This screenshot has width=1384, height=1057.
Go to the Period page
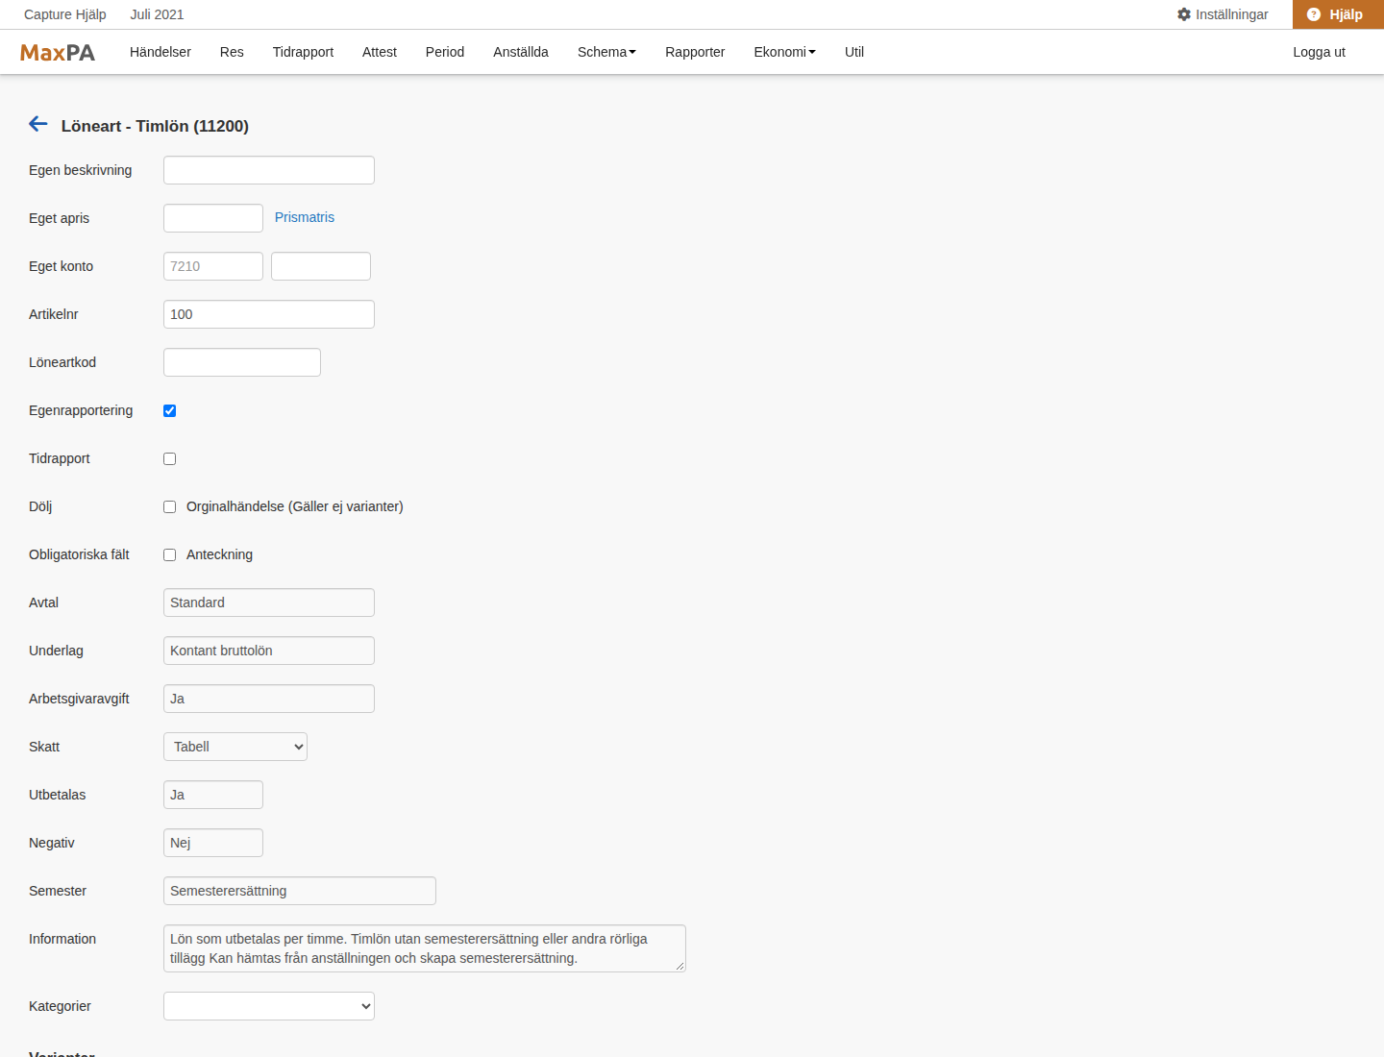pyautogui.click(x=445, y=52)
